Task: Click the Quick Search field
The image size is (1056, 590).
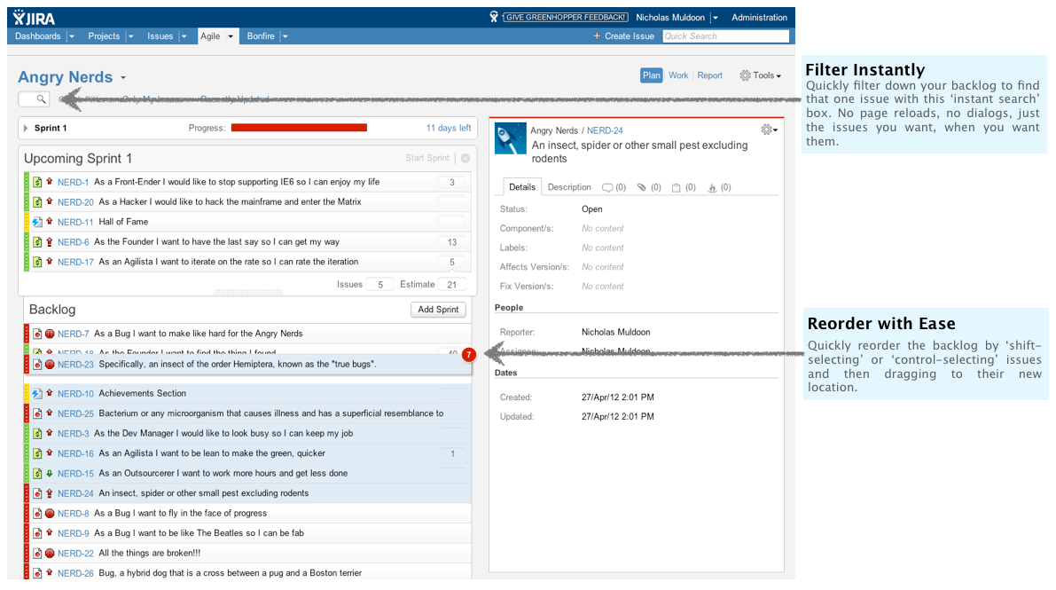Action: coord(725,36)
